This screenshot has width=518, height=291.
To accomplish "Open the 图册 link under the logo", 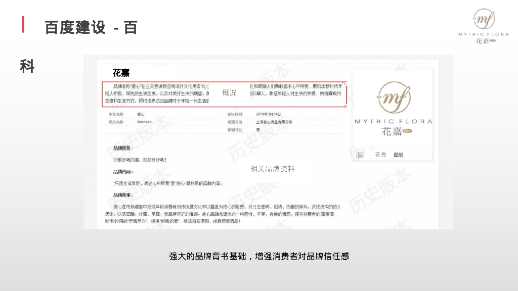I will tap(399, 155).
